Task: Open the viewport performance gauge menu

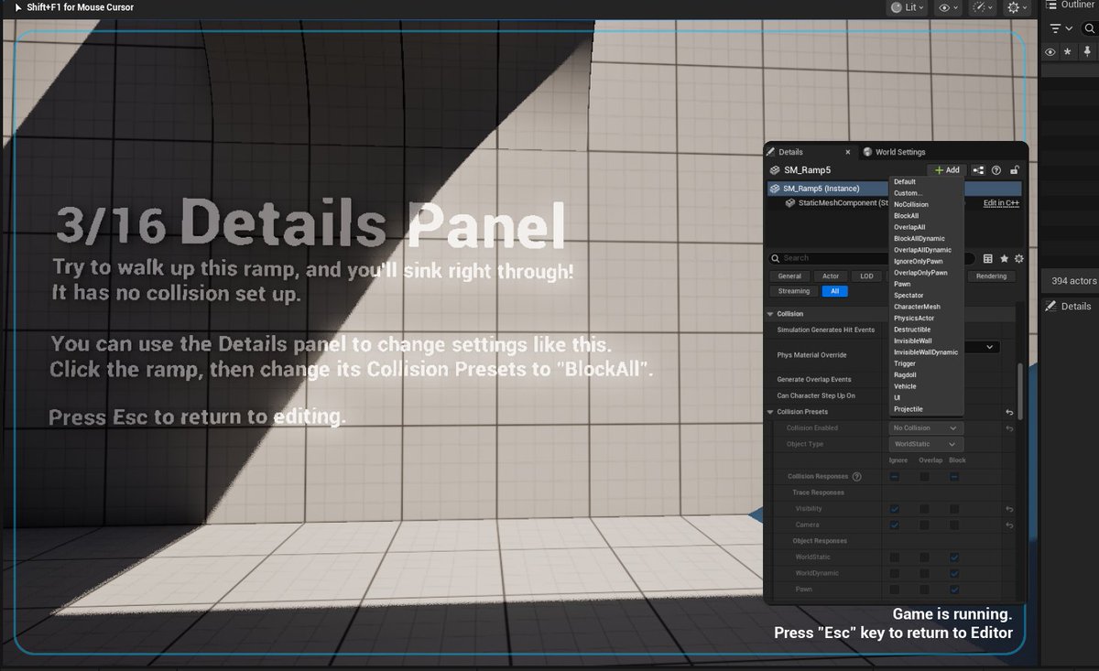Action: pos(984,7)
